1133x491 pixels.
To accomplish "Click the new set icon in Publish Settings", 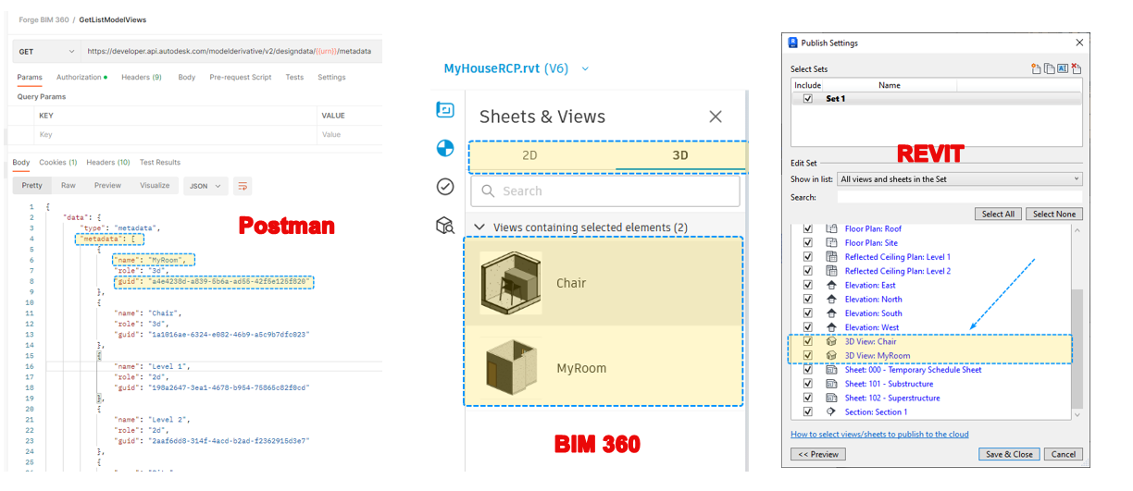I will (1036, 69).
